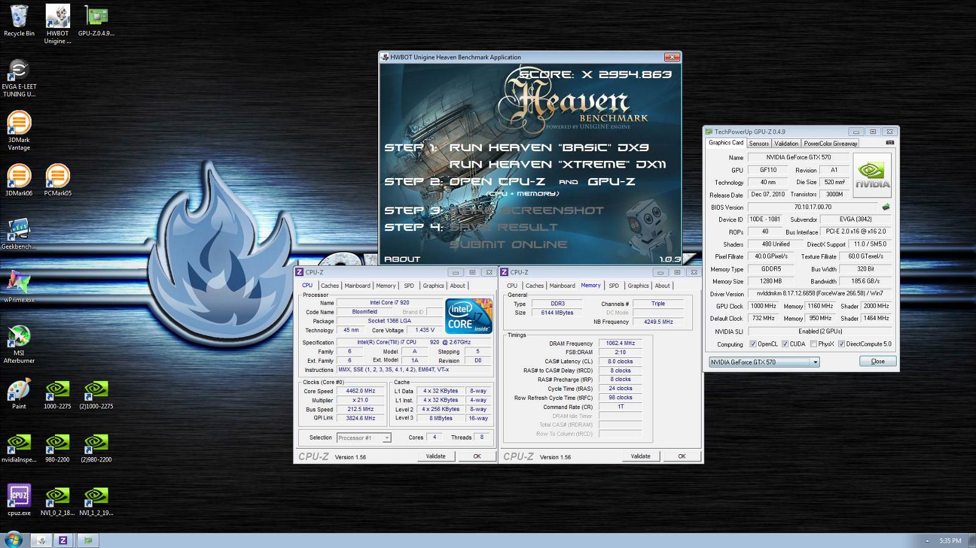Screen dimensions: 976x548
Task: Open Mainboard tab in left CPU-Z
Action: coord(357,285)
